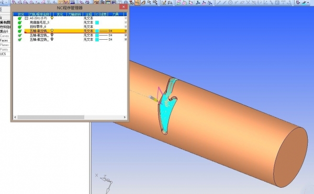Select the 用曲面毛坯_5 procedure row
The width and height of the screenshot is (314, 194).
point(39,22)
